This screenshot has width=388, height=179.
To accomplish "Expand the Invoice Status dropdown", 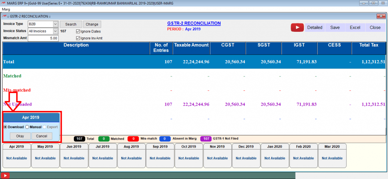I will click(55, 31).
